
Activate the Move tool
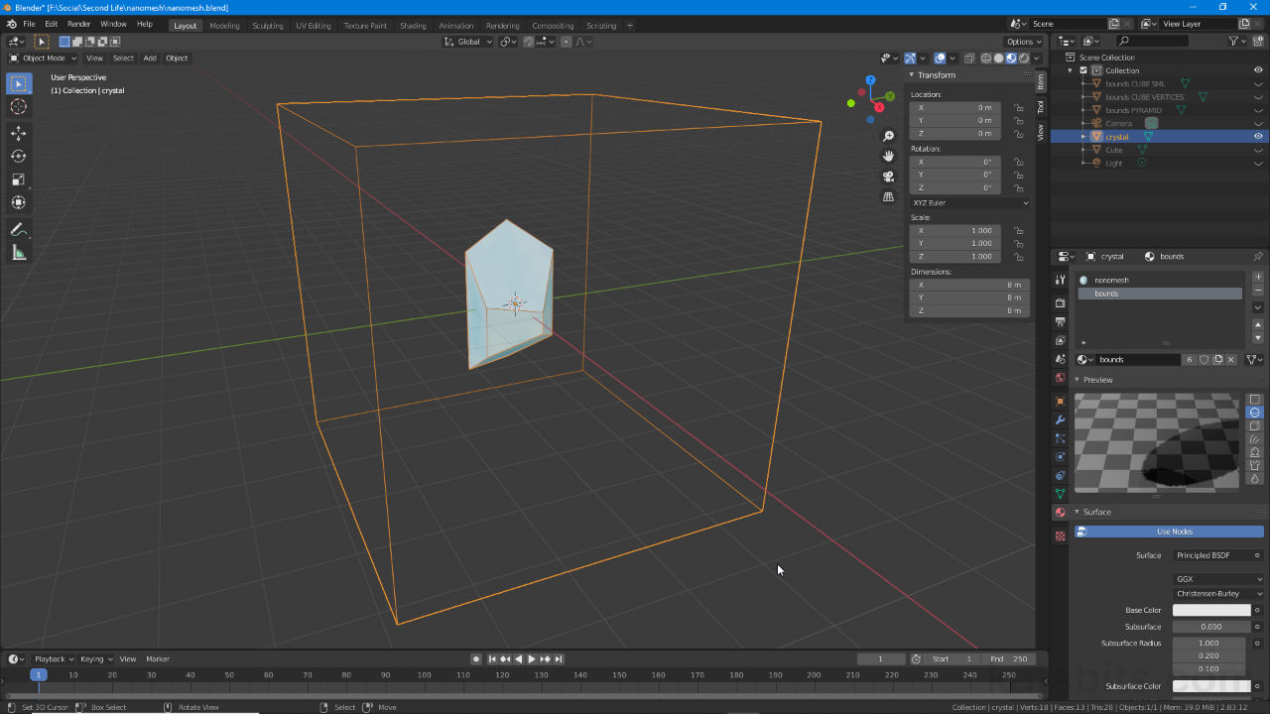click(x=18, y=133)
